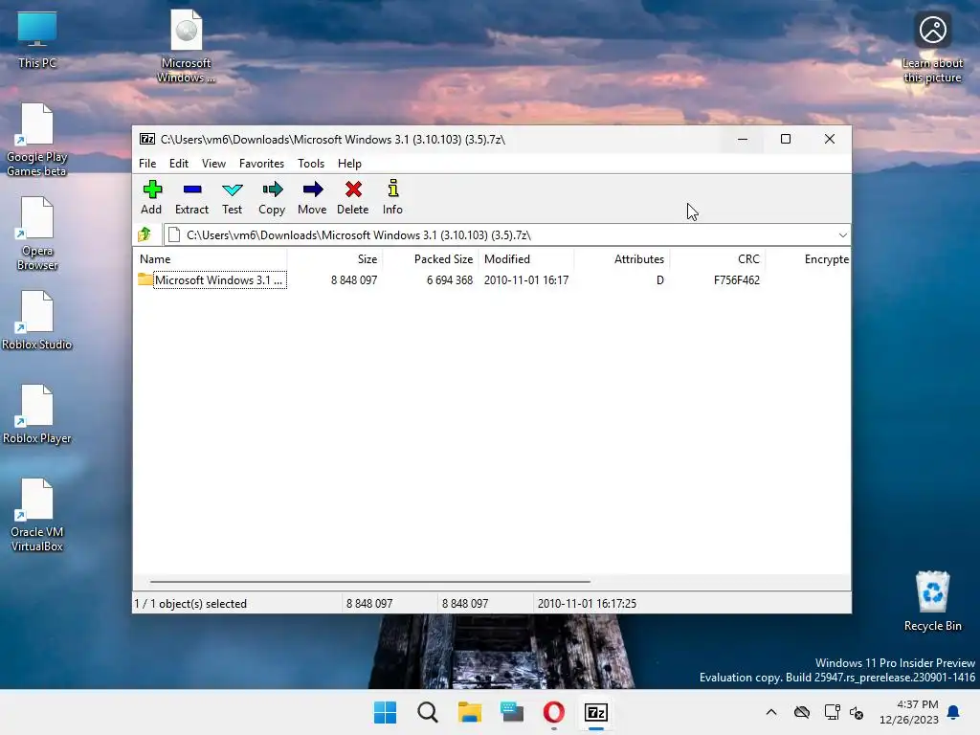Sort by Name column header

(210, 259)
